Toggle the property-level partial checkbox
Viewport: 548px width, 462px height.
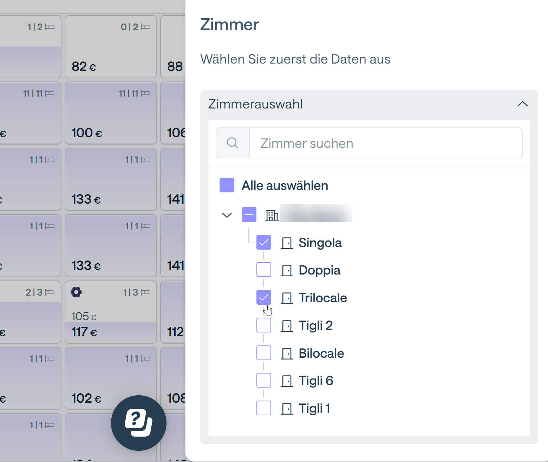click(x=249, y=214)
